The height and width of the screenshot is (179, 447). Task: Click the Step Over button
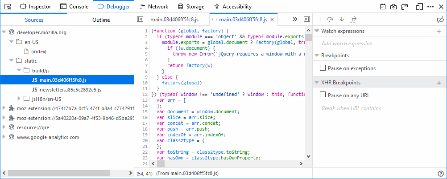coord(330,20)
